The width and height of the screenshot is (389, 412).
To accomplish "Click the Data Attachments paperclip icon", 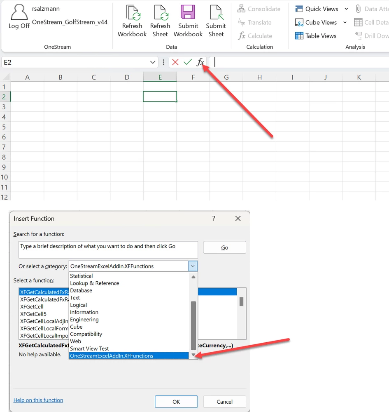I will 358,9.
